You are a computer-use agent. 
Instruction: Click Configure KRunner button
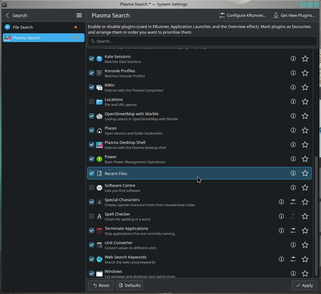242,15
